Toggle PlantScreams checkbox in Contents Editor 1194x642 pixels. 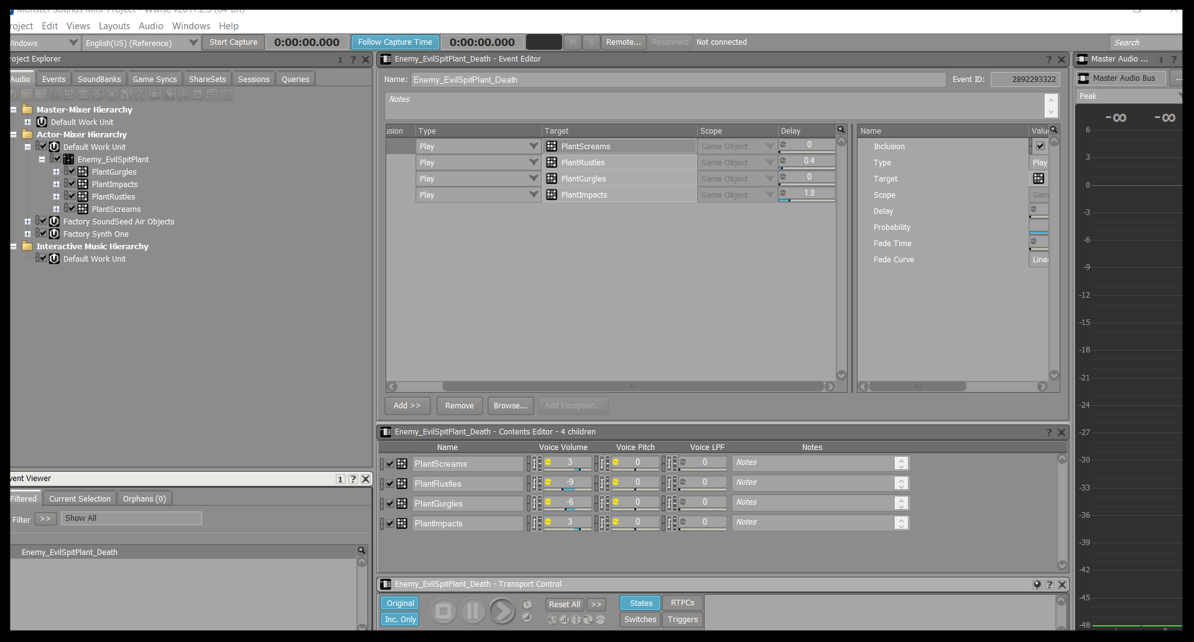click(x=390, y=464)
